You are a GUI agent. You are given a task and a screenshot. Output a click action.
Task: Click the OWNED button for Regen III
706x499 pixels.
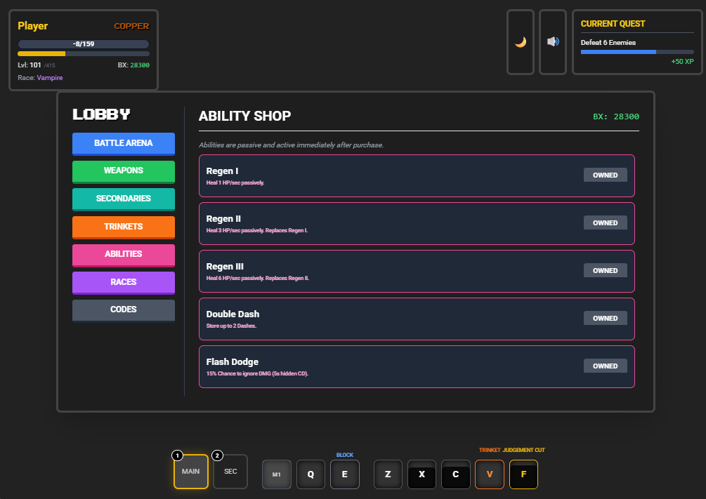(605, 270)
